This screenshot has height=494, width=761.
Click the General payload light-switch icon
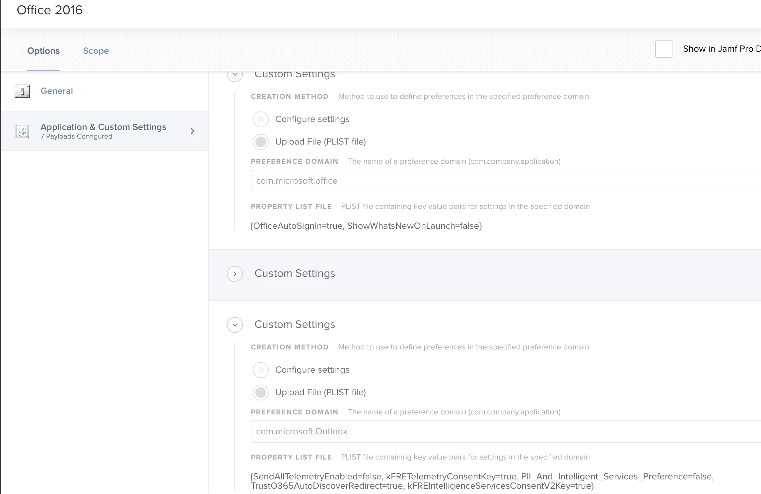22,91
